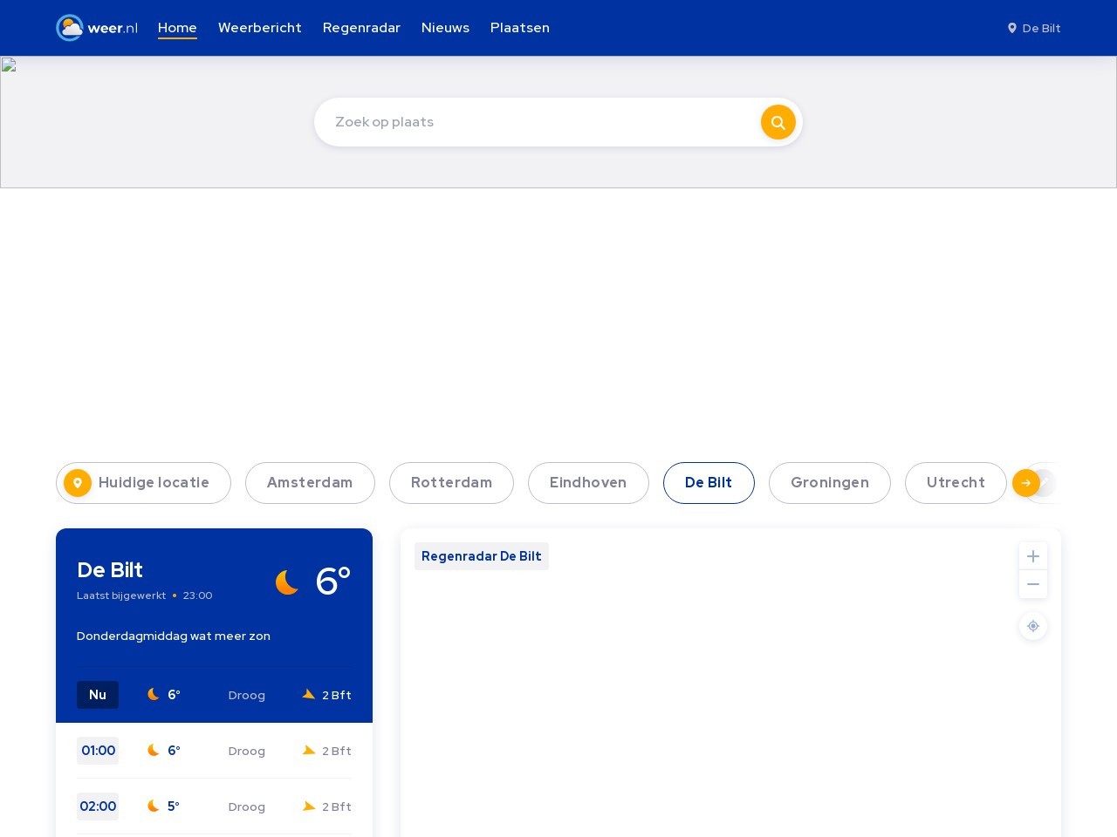Screen dimensions: 1117x837
Task: Click the 01:00 time badge
Action: click(98, 751)
